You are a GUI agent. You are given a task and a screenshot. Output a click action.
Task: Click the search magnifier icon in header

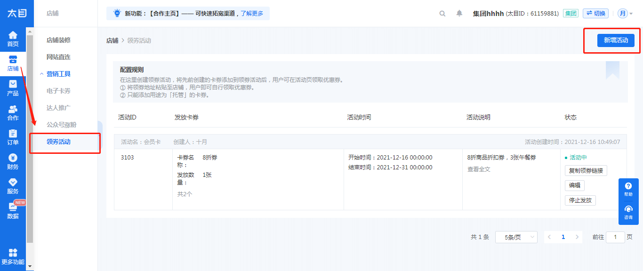pyautogui.click(x=442, y=14)
